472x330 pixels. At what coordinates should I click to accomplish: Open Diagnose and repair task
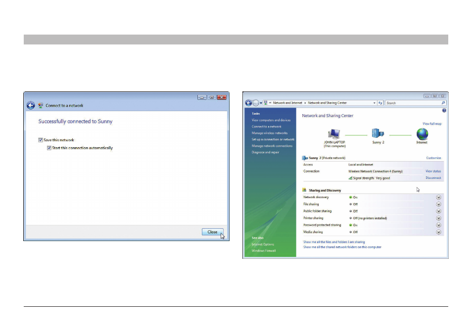coord(265,152)
